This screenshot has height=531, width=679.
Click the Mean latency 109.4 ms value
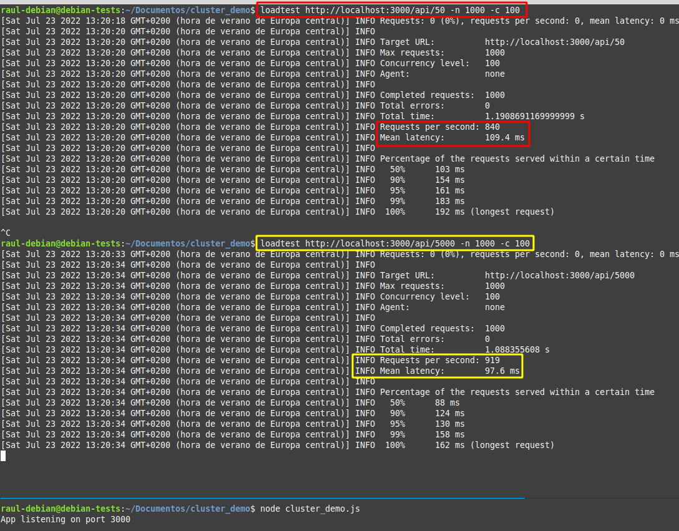504,137
